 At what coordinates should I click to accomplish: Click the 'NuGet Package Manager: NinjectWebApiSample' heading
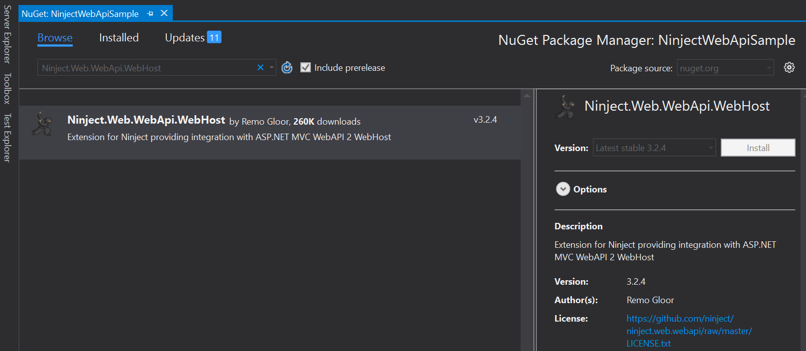647,40
